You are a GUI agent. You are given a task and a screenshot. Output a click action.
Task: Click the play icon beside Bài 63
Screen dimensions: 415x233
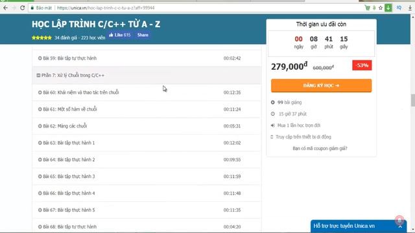[x=40, y=143]
